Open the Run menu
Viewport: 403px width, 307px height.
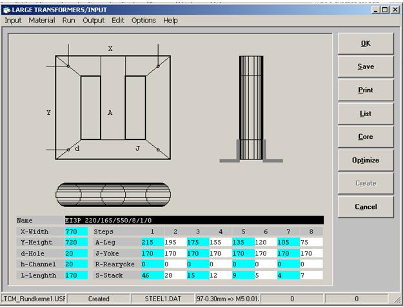point(68,20)
